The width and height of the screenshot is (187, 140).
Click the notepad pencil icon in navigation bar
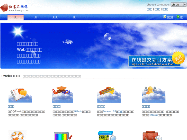point(165,17)
